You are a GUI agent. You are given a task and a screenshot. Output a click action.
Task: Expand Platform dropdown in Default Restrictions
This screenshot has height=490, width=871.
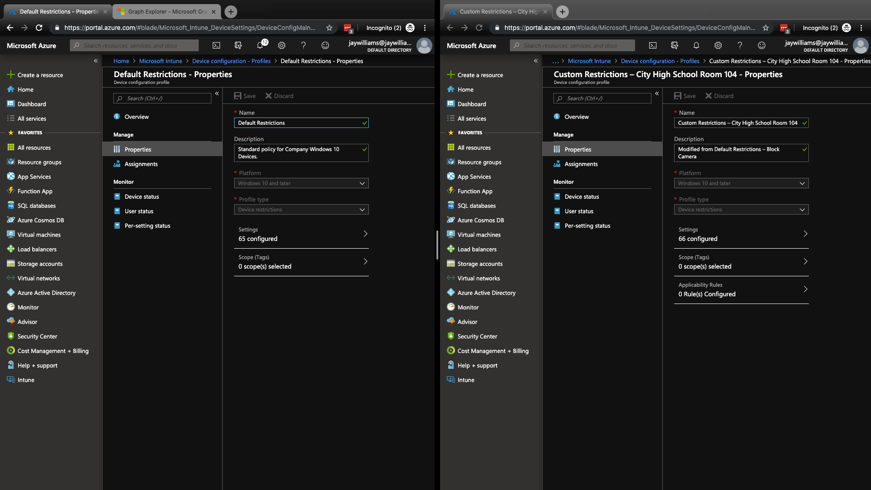(x=301, y=183)
